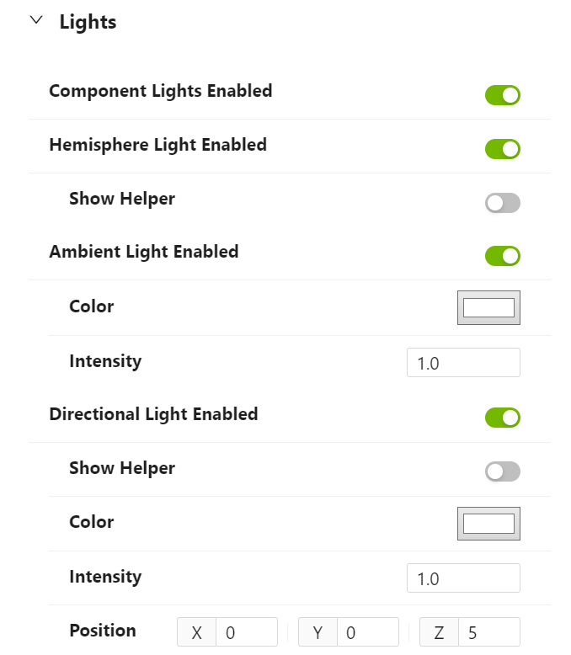Toggle Ambient Light Enabled switch

click(x=502, y=256)
